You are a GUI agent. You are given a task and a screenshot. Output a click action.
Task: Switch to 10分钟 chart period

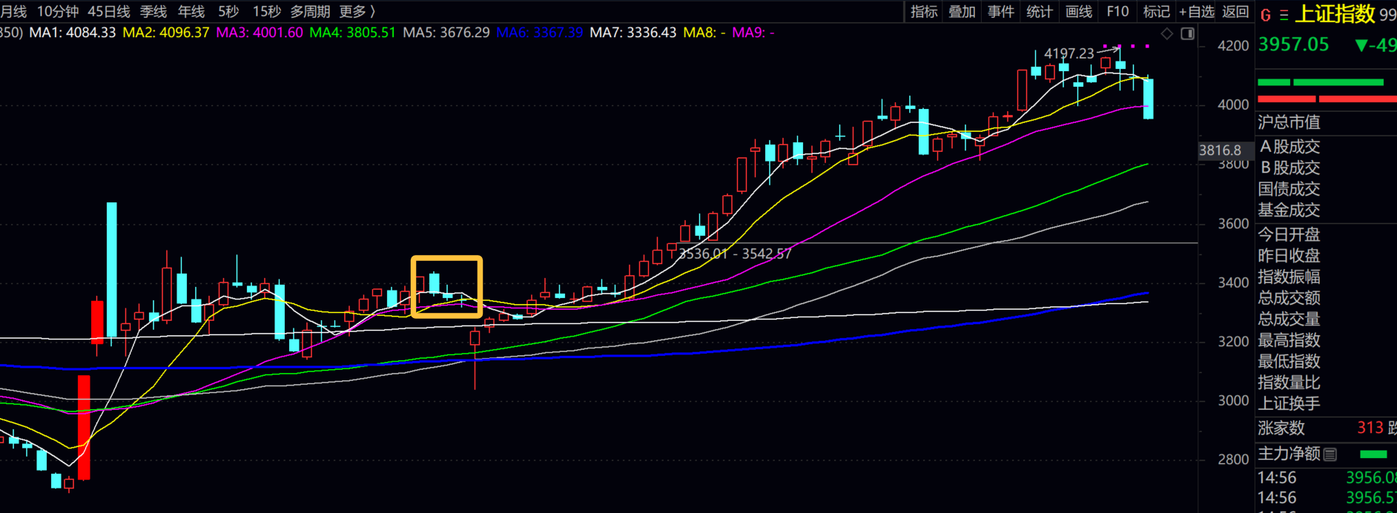[x=57, y=12]
